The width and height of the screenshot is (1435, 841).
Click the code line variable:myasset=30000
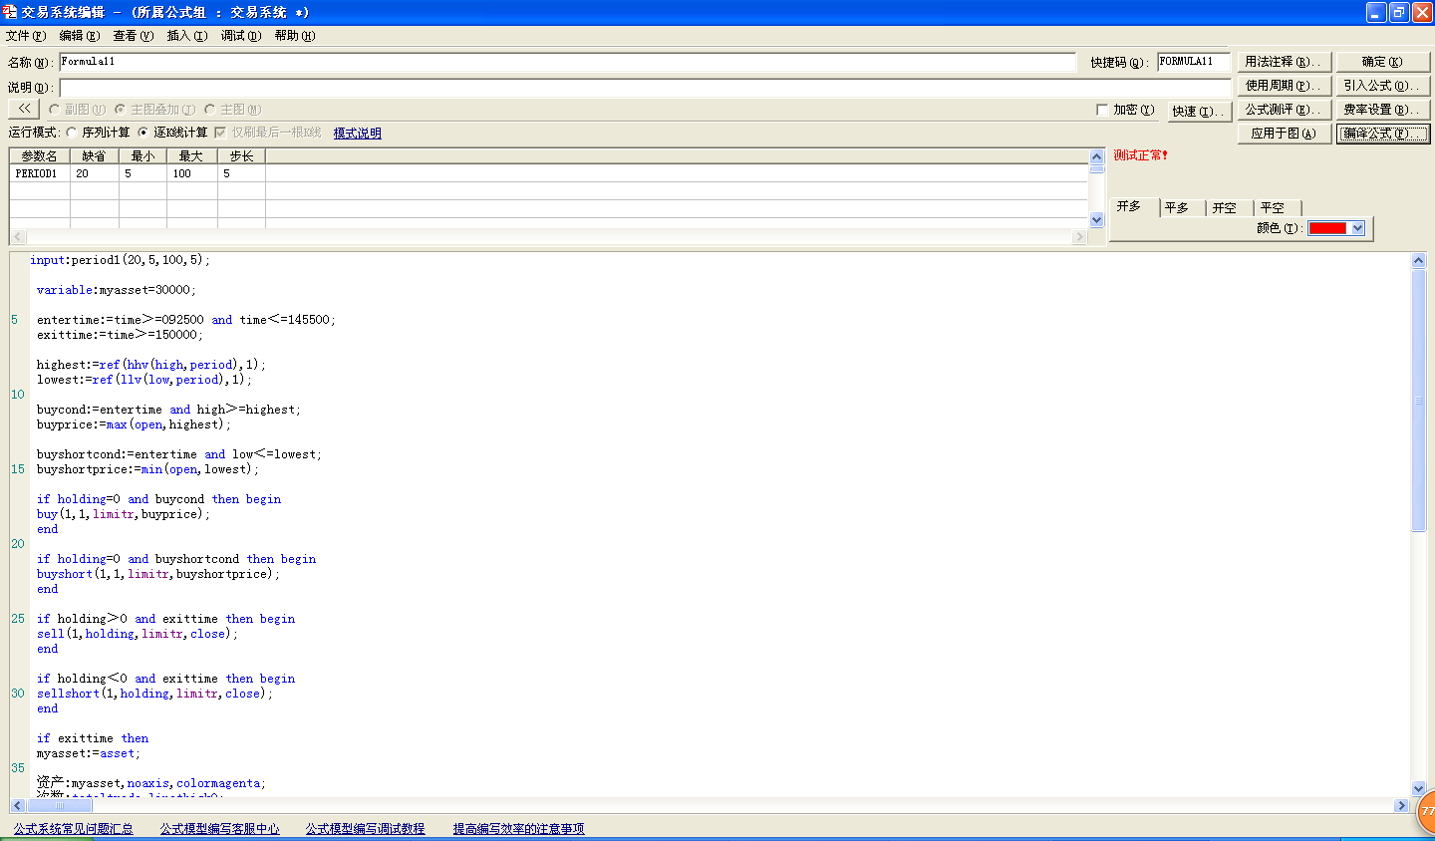click(x=117, y=290)
